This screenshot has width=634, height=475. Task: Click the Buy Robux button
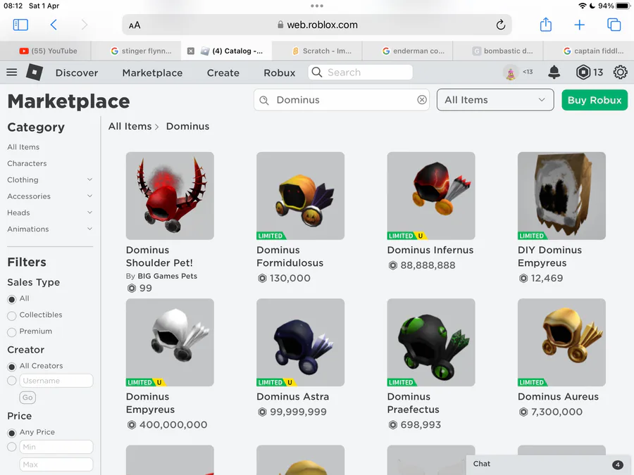tap(595, 100)
